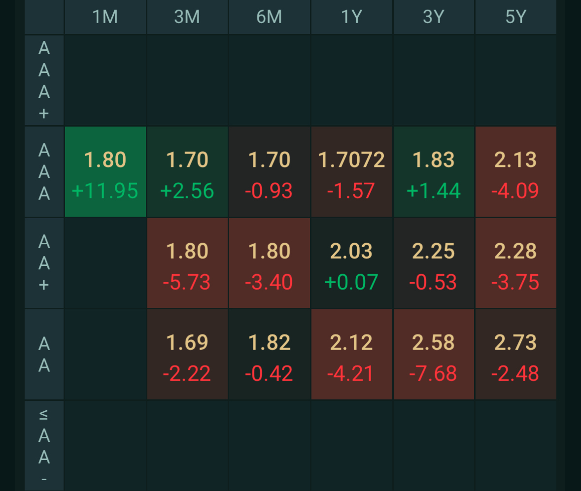Image resolution: width=581 pixels, height=491 pixels.
Task: Click AA 3Y cell showing -7.68
Action: pyautogui.click(x=434, y=354)
